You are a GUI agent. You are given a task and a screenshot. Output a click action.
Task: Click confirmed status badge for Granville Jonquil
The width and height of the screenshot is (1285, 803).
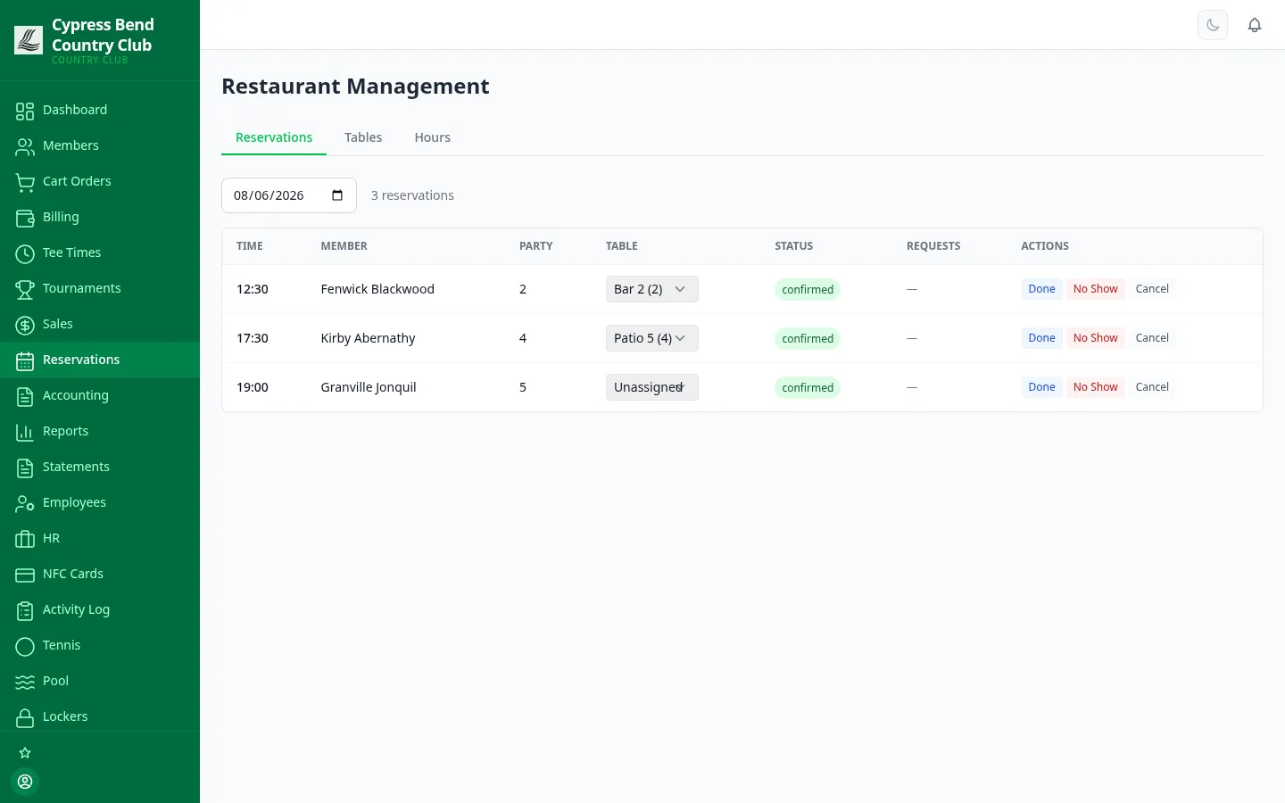tap(808, 387)
